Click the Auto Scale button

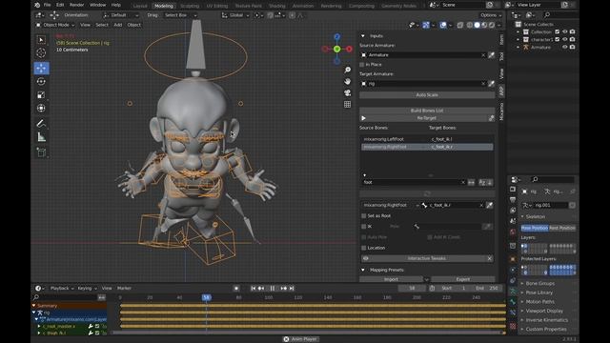[427, 95]
